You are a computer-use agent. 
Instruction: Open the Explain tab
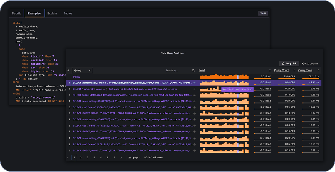52,14
